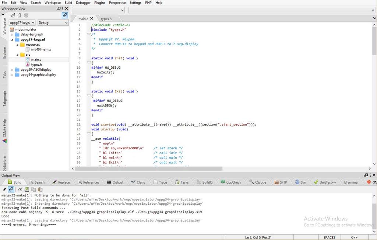Switch to the types.h editor tab
The image size is (377, 240).
pos(106,19)
